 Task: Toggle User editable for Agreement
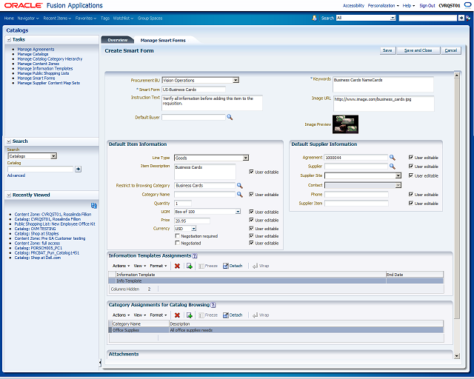(411, 157)
